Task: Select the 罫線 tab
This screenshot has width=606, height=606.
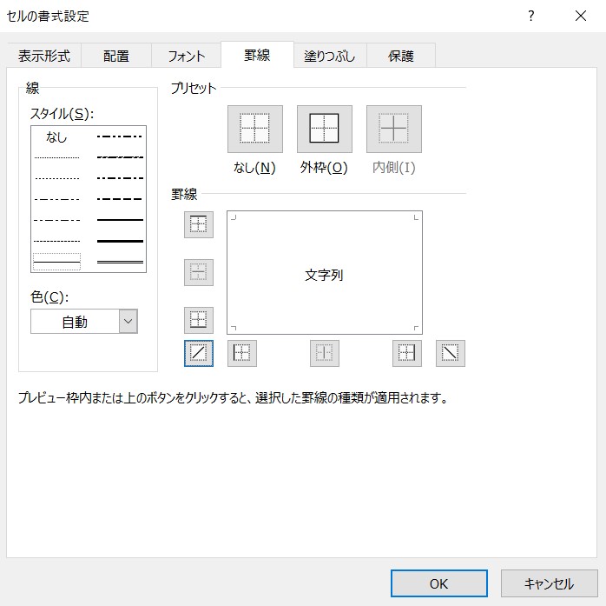Action: click(x=257, y=55)
